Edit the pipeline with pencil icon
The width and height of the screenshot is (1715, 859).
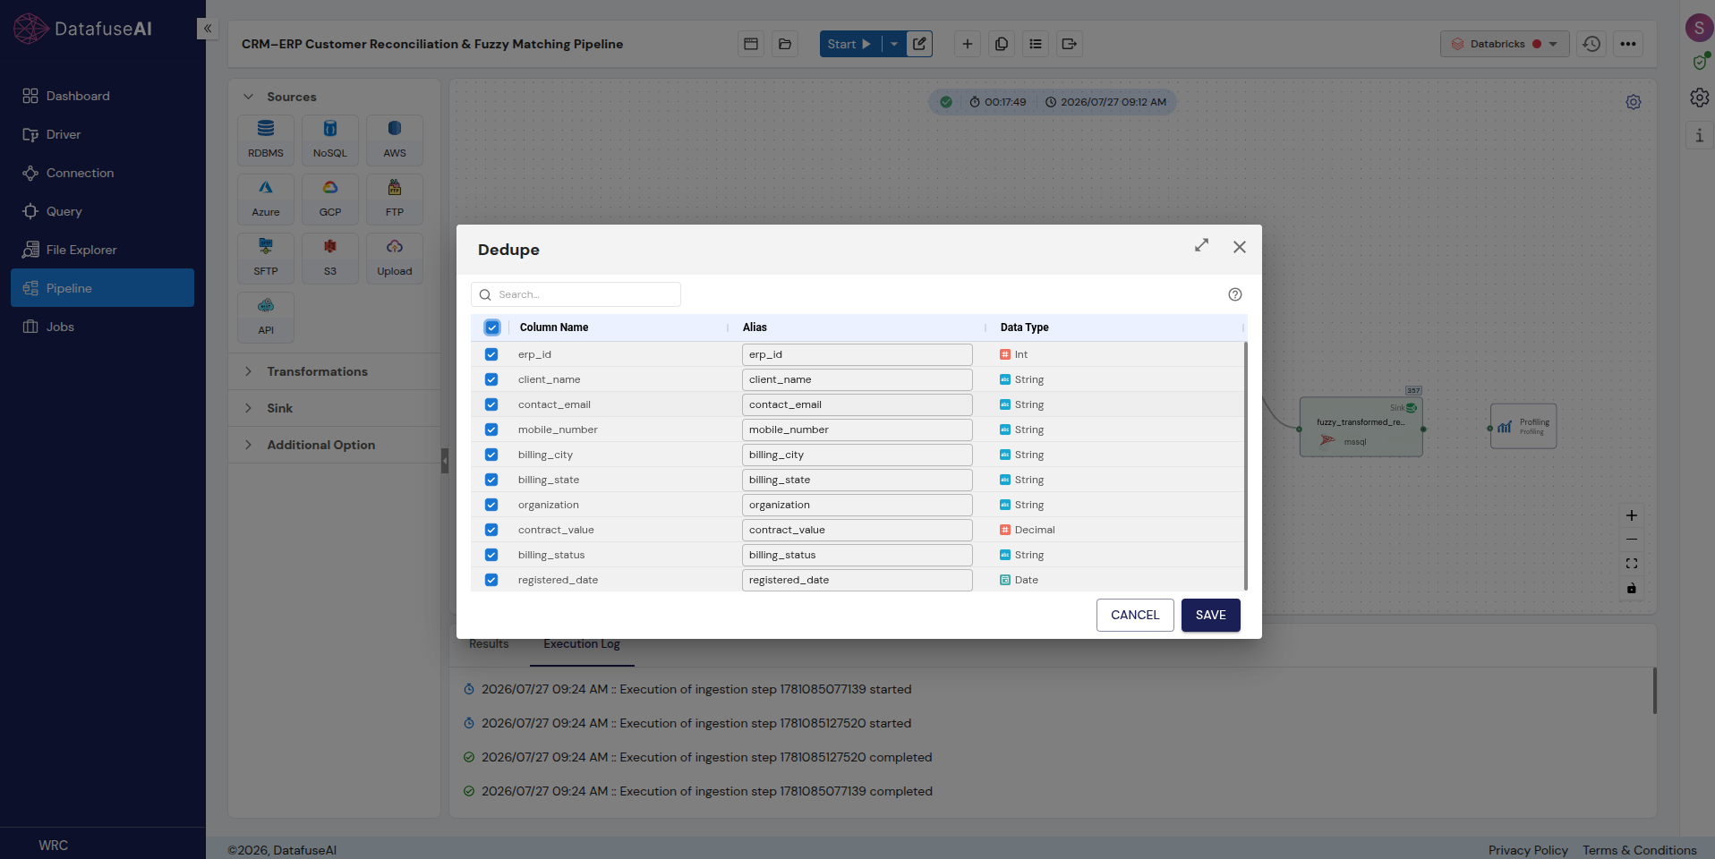click(x=920, y=44)
